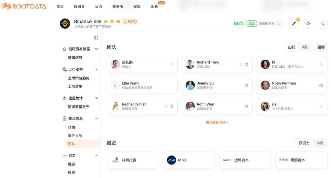Click the RootData logo
Image resolution: width=331 pixels, height=178 pixels.
click(24, 6)
